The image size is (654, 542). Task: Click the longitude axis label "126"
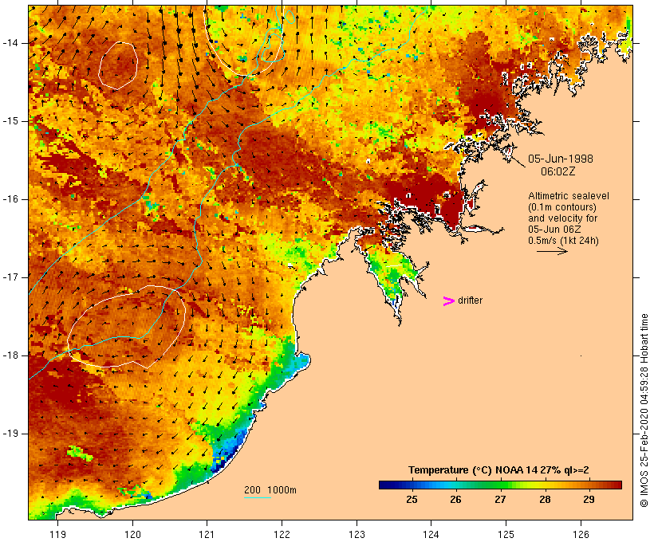(x=581, y=534)
